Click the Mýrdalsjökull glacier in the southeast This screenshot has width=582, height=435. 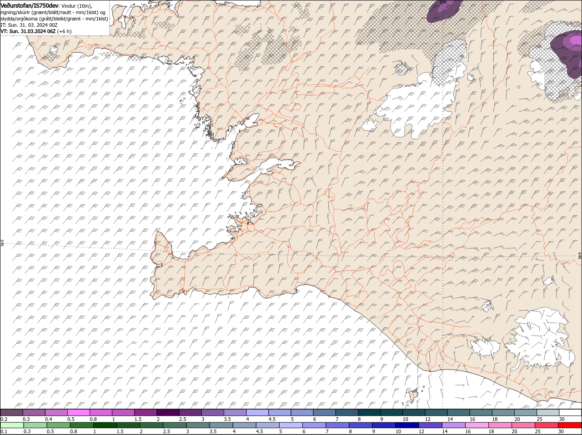(x=541, y=338)
